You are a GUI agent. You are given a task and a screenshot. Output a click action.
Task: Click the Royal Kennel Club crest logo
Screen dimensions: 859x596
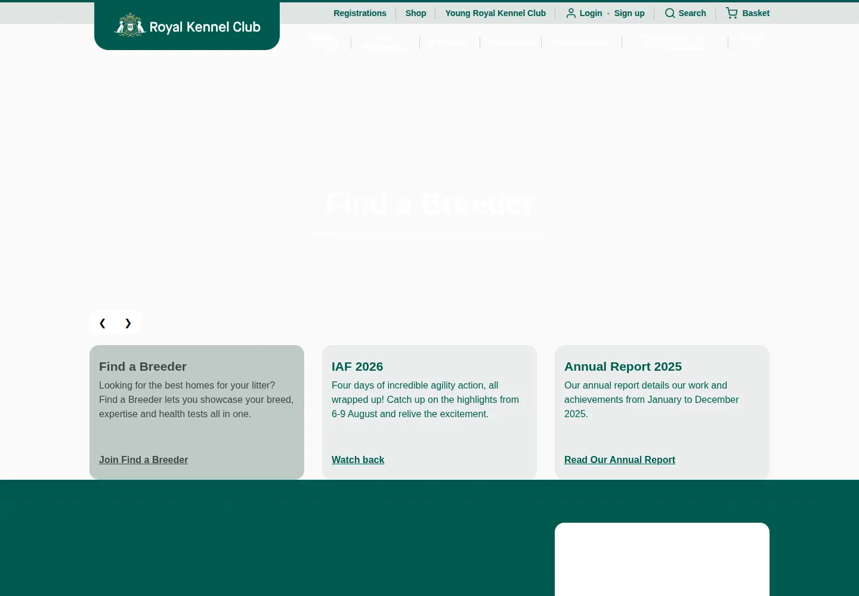pos(130,25)
